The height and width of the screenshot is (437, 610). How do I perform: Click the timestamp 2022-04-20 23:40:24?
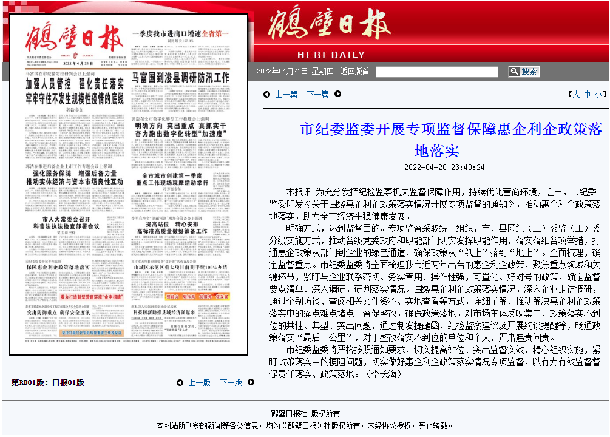pyautogui.click(x=444, y=168)
